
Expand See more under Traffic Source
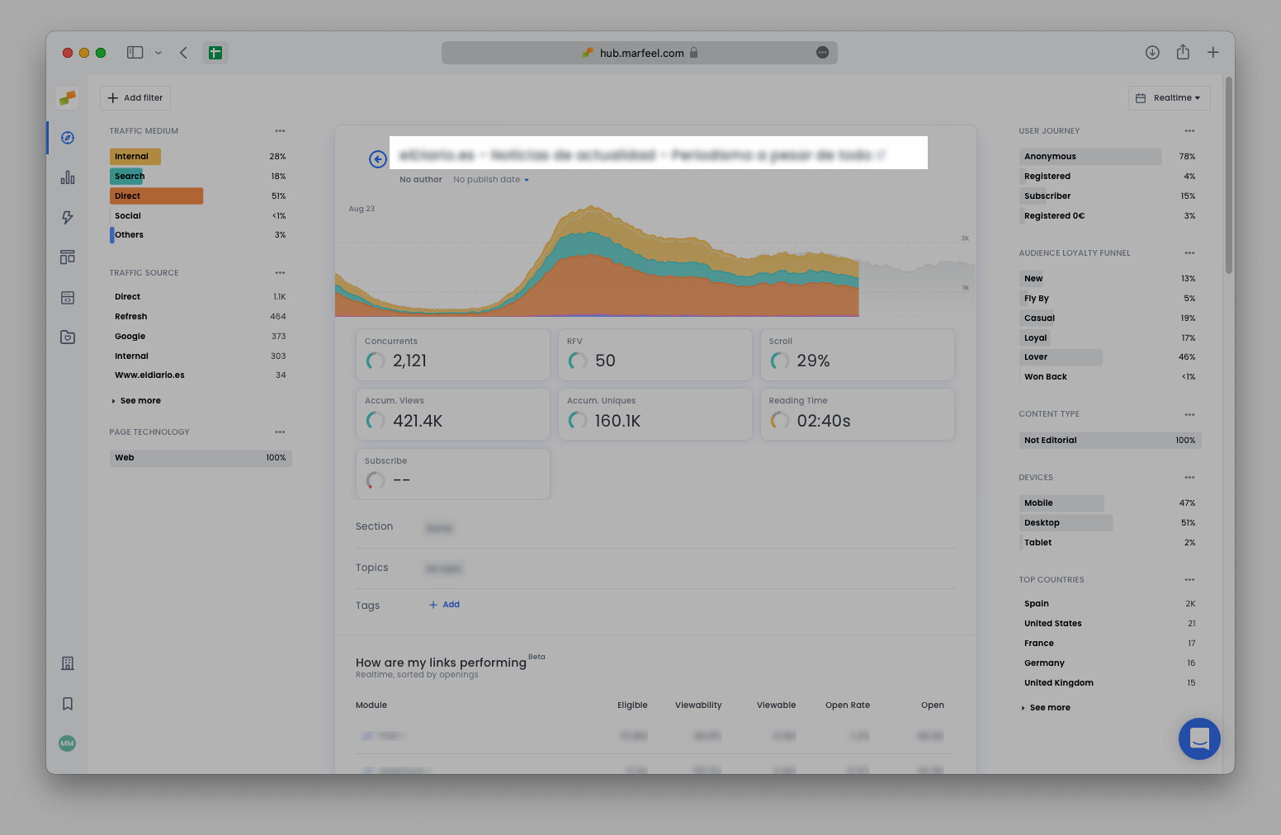coord(139,401)
